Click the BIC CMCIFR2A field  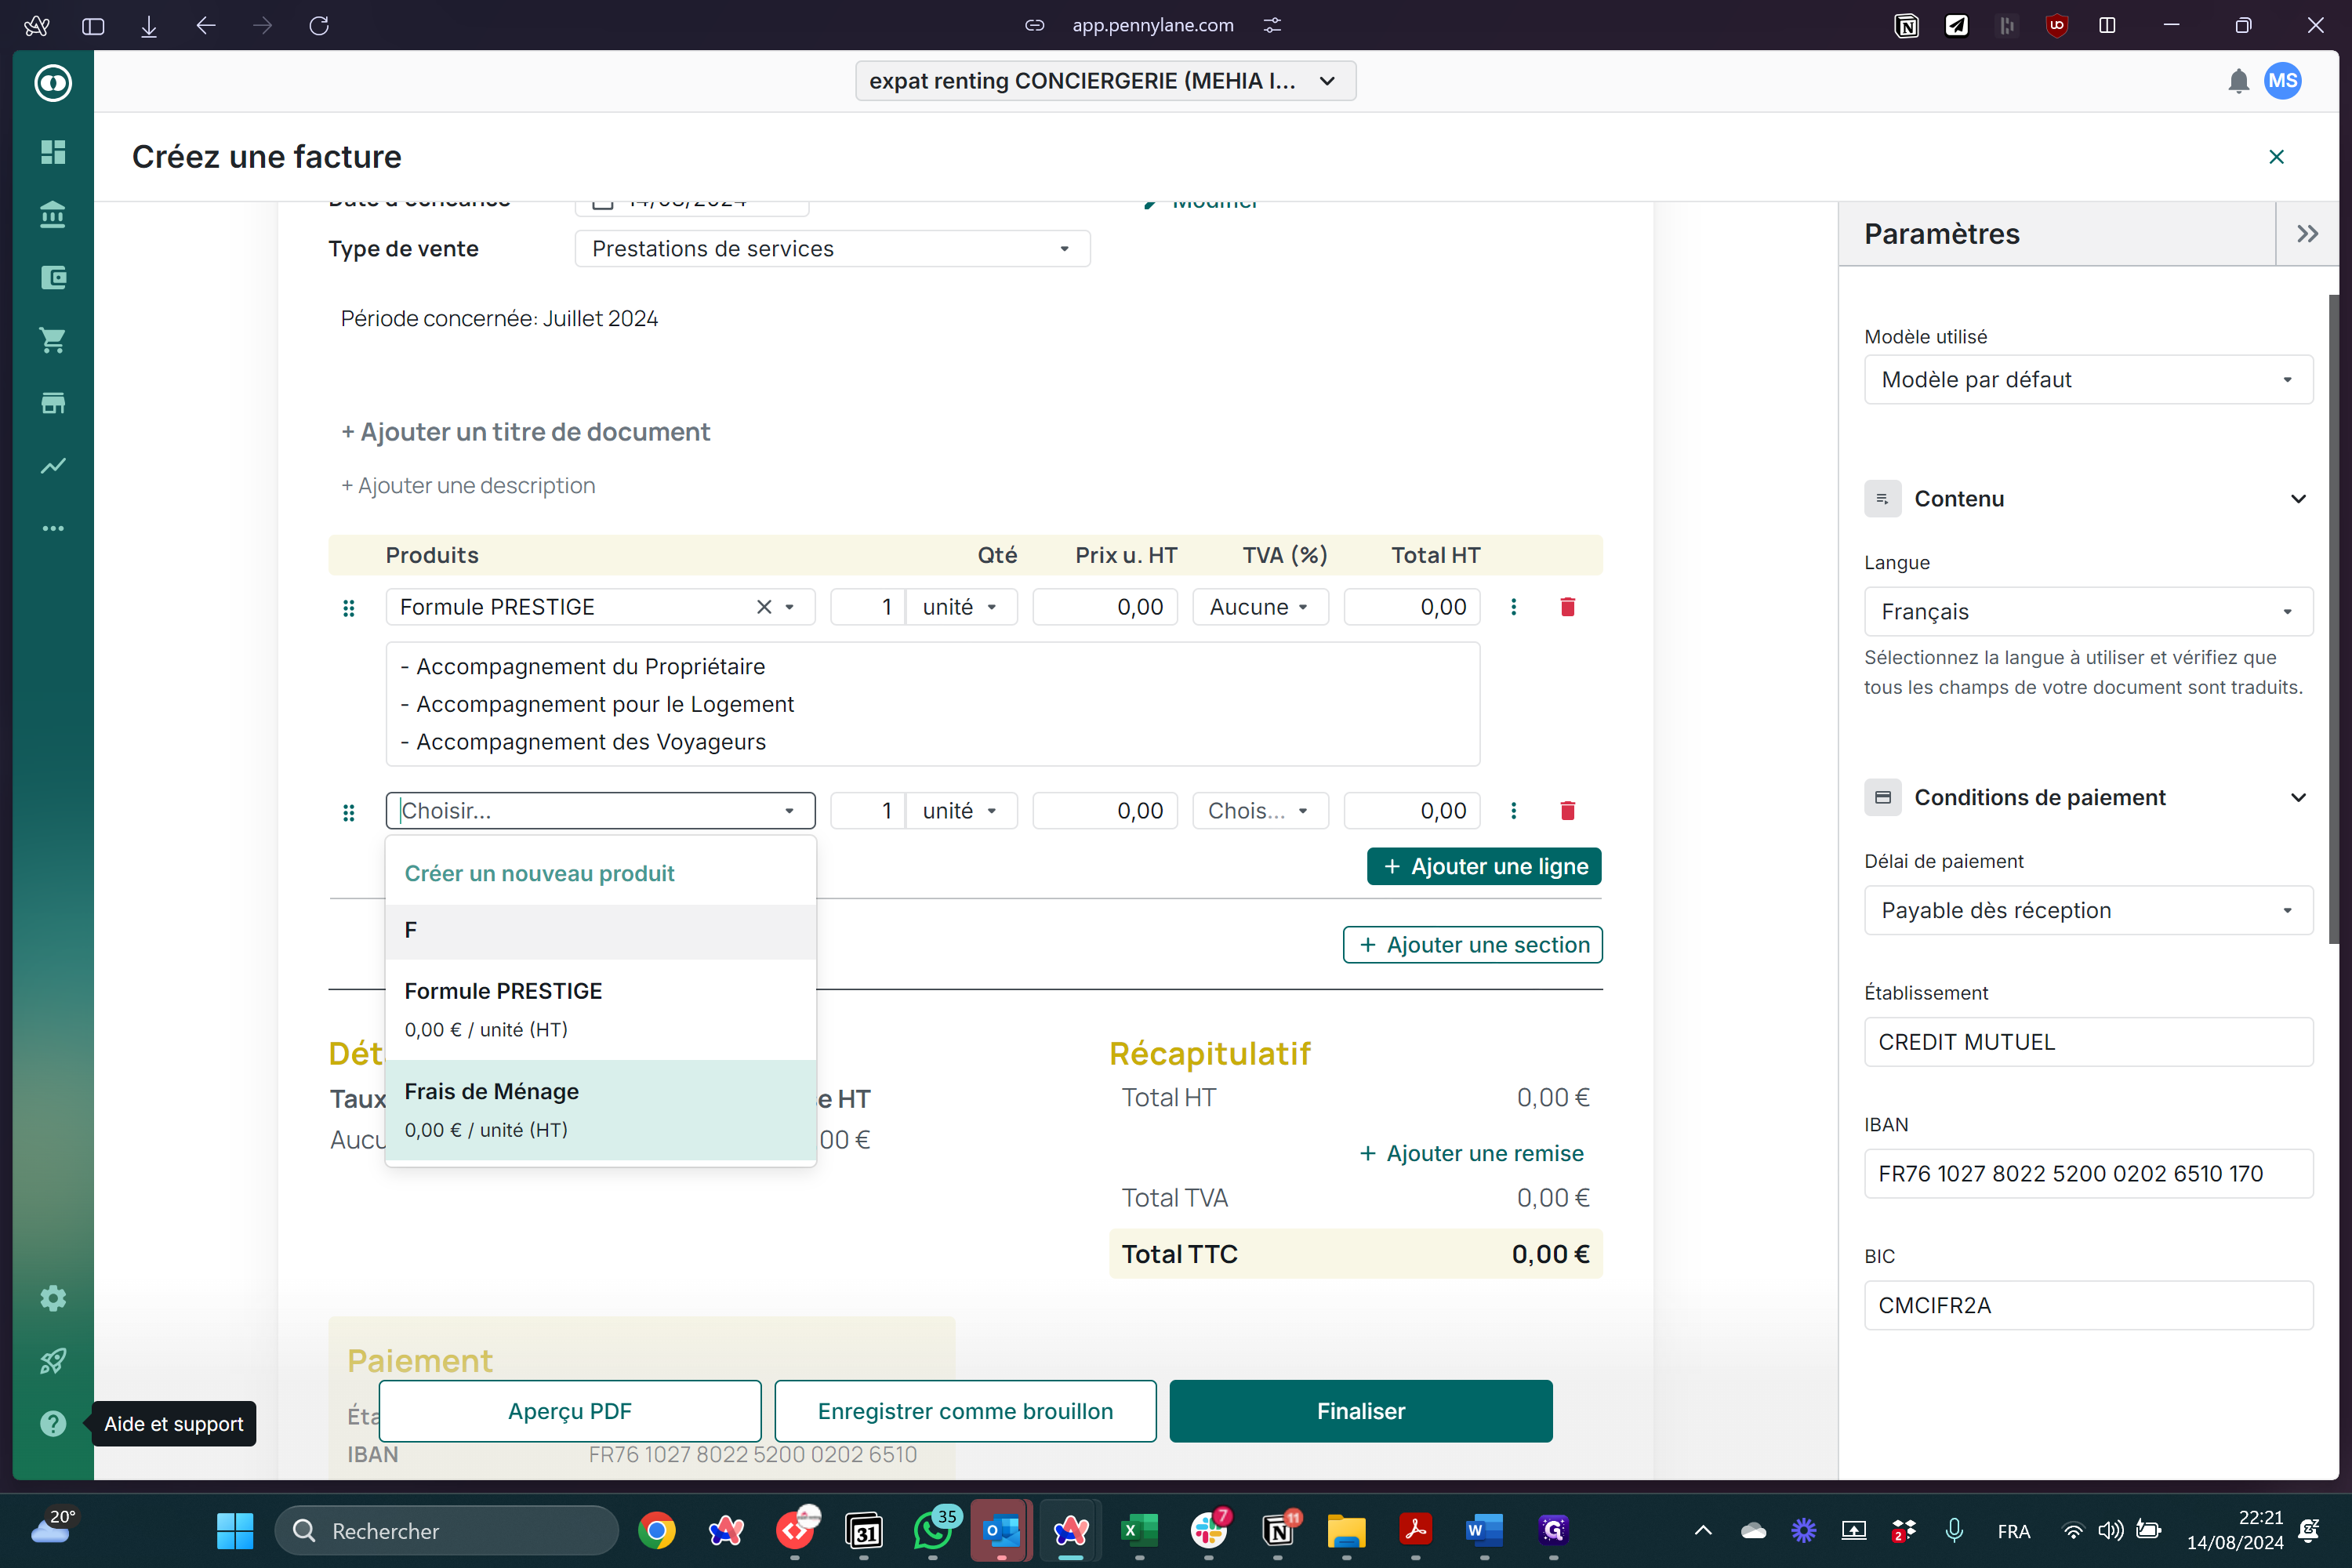[2088, 1306]
